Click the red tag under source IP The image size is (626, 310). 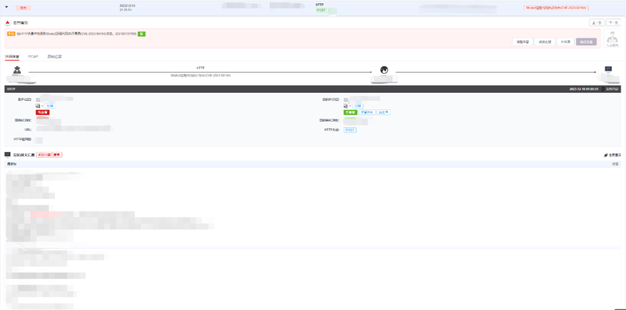coord(43,112)
